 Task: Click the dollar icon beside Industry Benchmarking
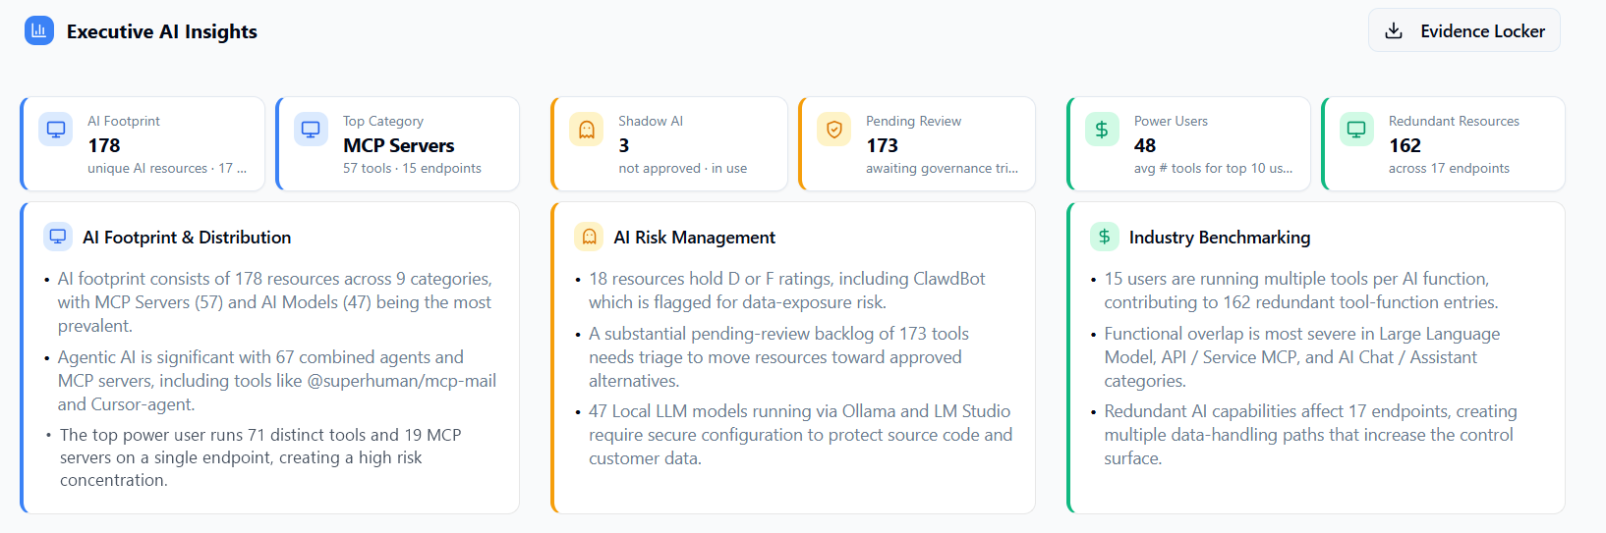[1105, 237]
